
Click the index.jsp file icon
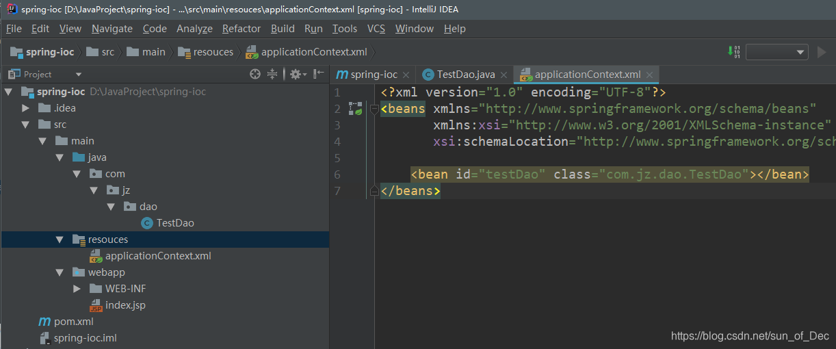(x=96, y=305)
